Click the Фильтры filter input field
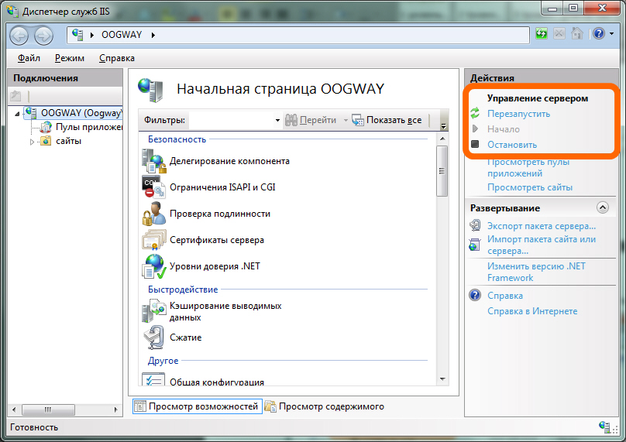 pyautogui.click(x=231, y=120)
